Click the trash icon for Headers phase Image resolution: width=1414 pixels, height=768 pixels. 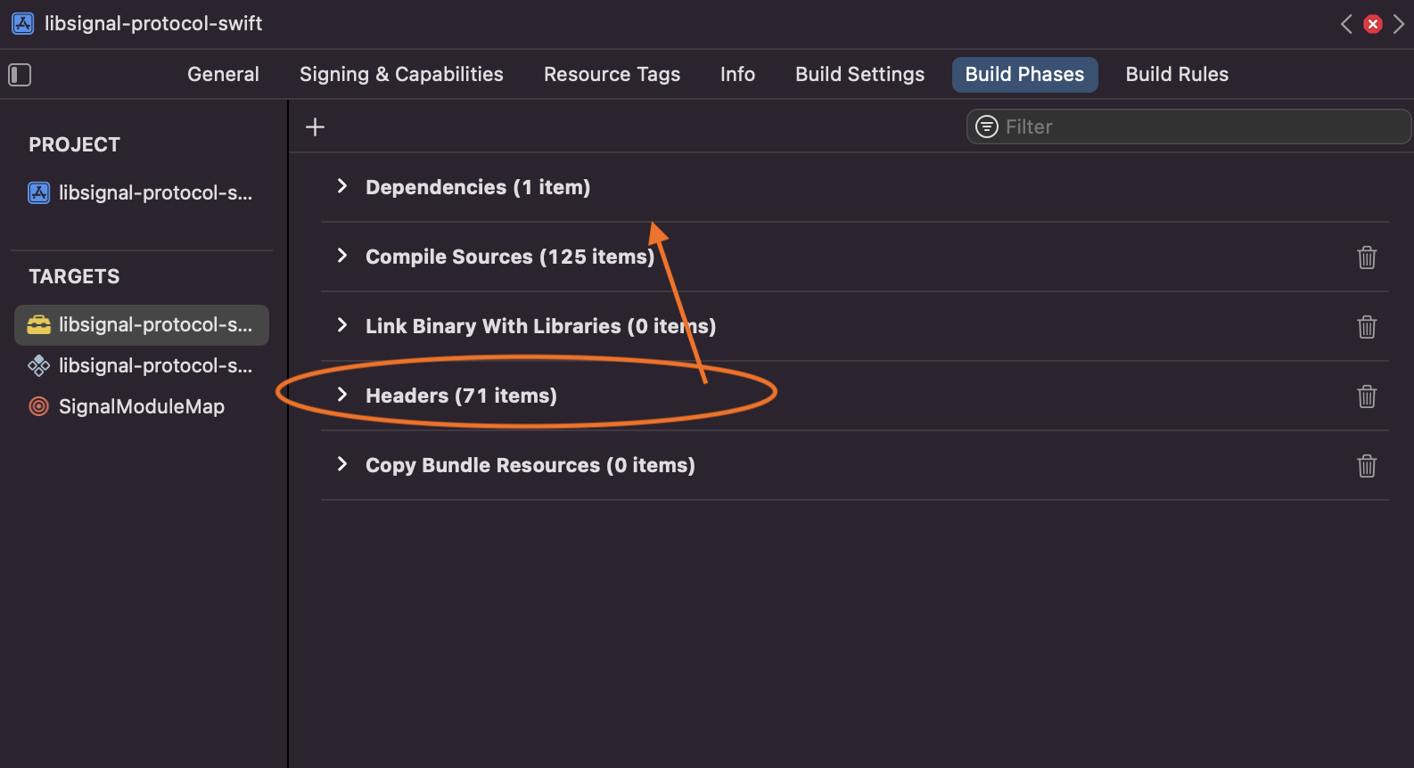coord(1367,396)
